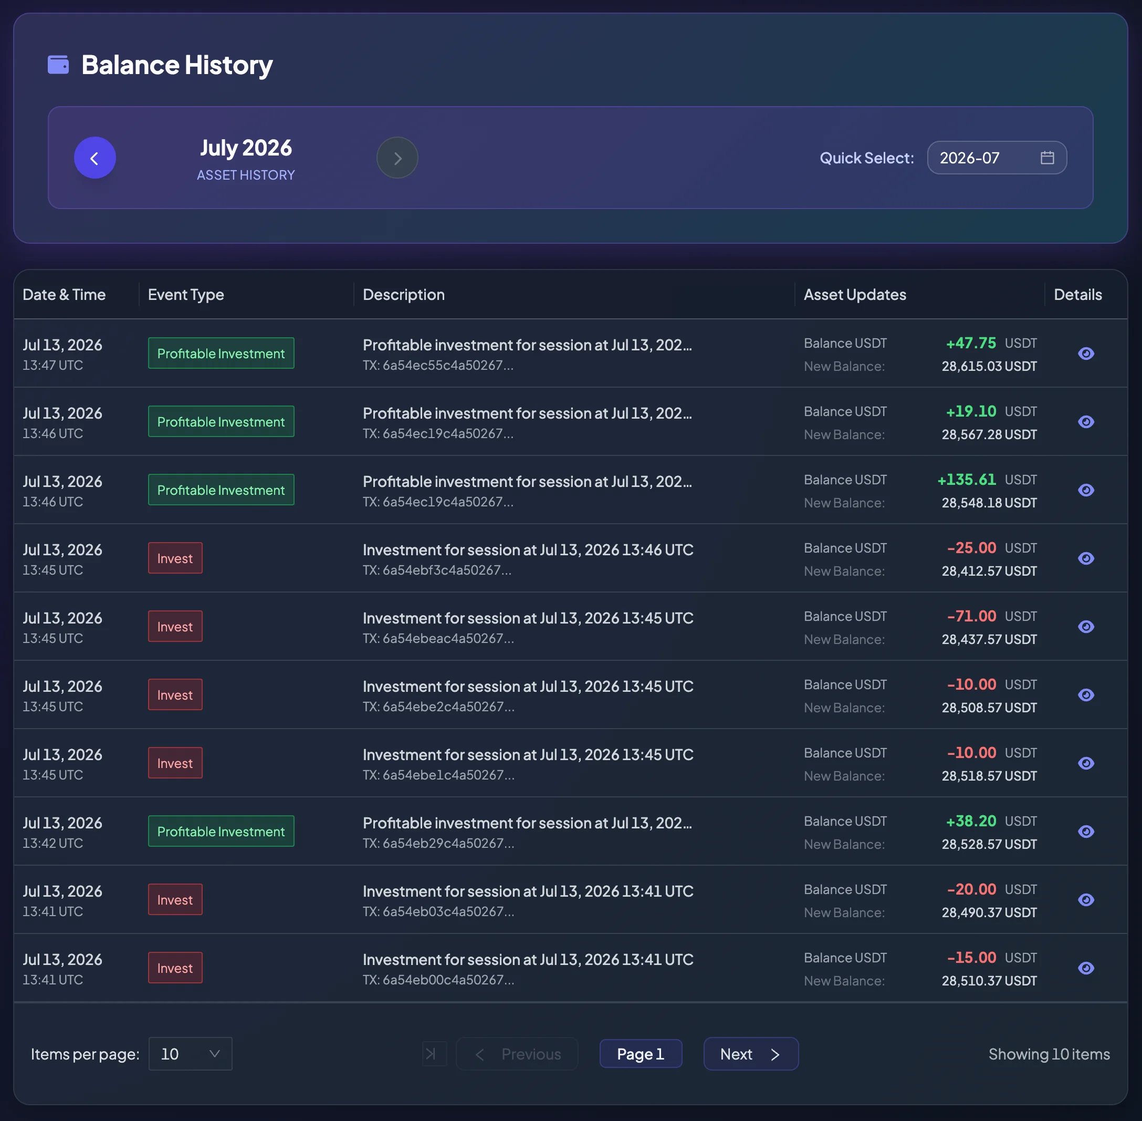Click the 28,412.57 USDT new balance value
The width and height of the screenshot is (1142, 1121).
click(989, 571)
